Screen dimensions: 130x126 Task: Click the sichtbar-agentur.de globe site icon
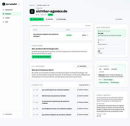[x=32, y=12]
